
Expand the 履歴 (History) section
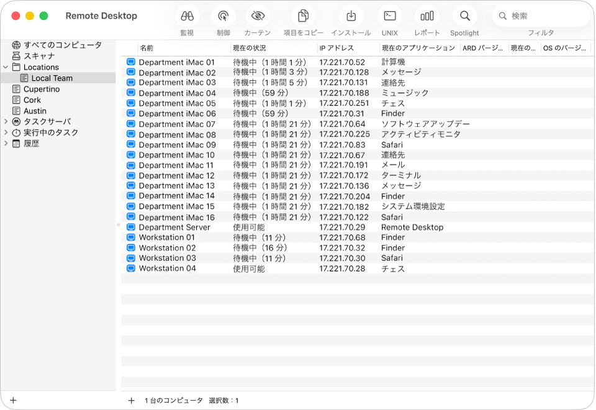click(5, 143)
